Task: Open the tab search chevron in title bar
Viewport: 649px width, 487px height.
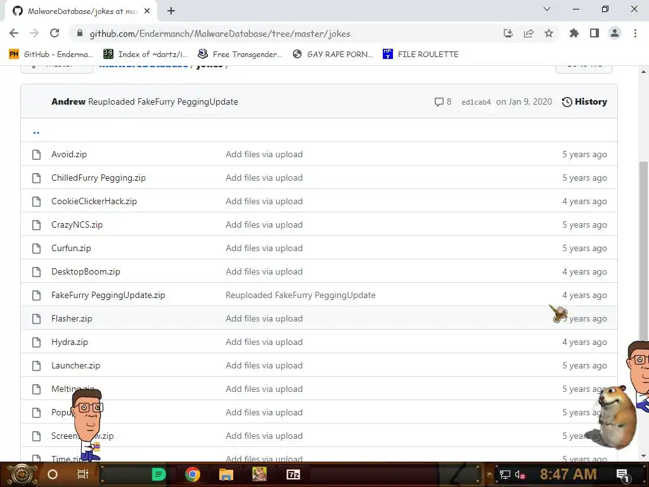Action: click(x=547, y=9)
